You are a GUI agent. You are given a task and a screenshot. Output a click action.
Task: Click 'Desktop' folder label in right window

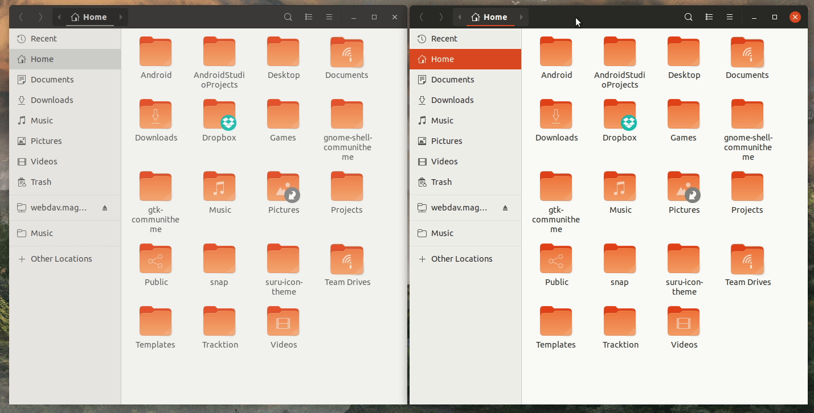tap(684, 75)
